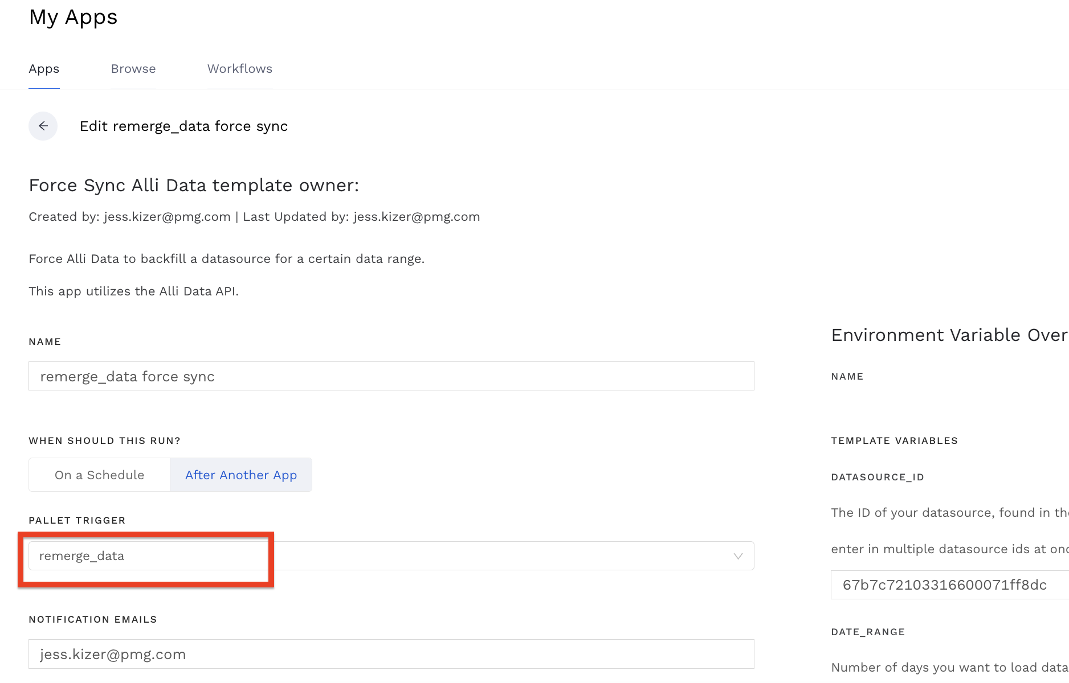Image resolution: width=1069 pixels, height=683 pixels.
Task: Click the backfill datasource description text
Action: click(x=226, y=259)
